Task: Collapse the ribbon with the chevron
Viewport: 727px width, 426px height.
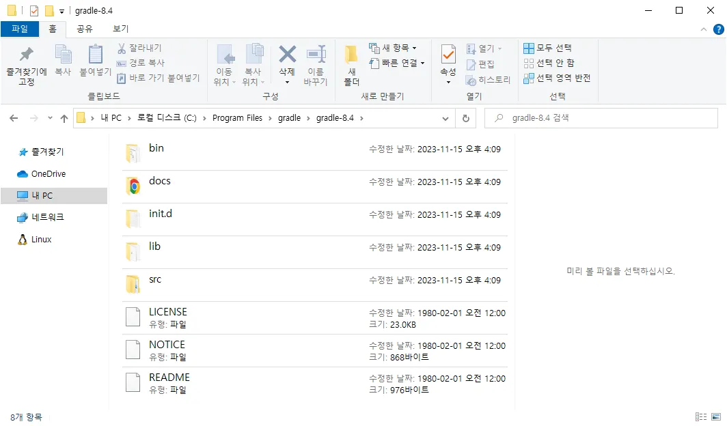Action: (703, 29)
